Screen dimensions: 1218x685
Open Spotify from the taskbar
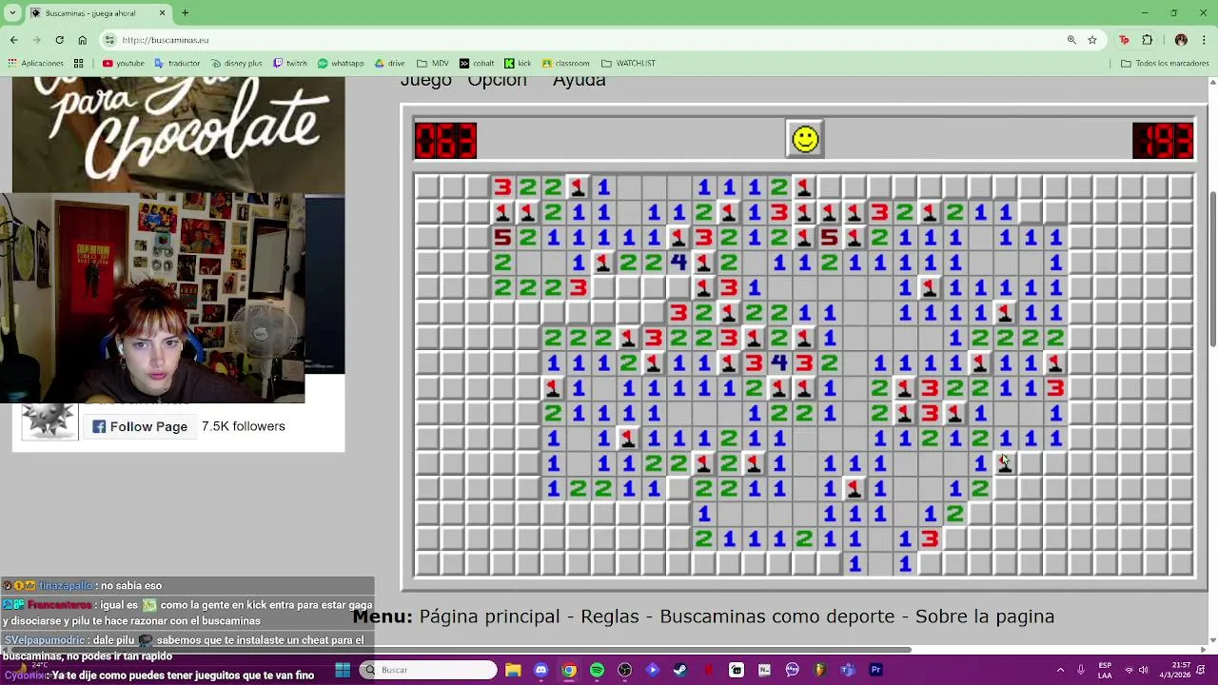tap(597, 670)
